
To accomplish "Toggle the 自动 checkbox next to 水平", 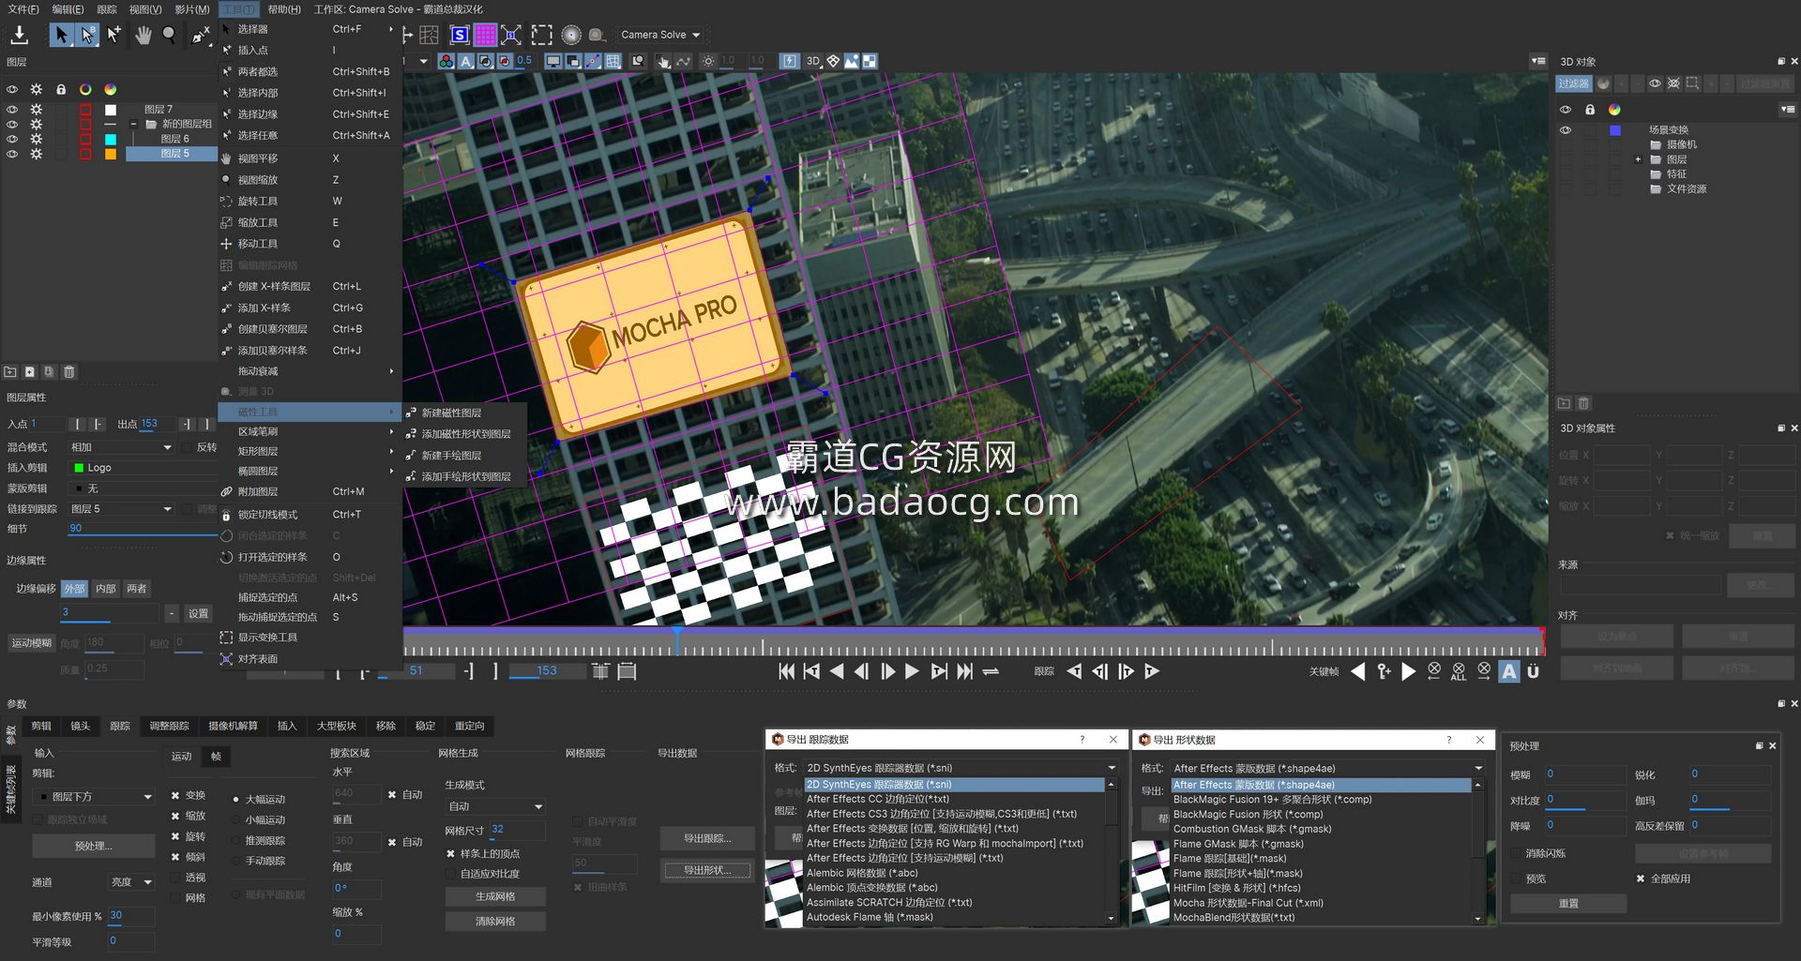I will [x=392, y=794].
